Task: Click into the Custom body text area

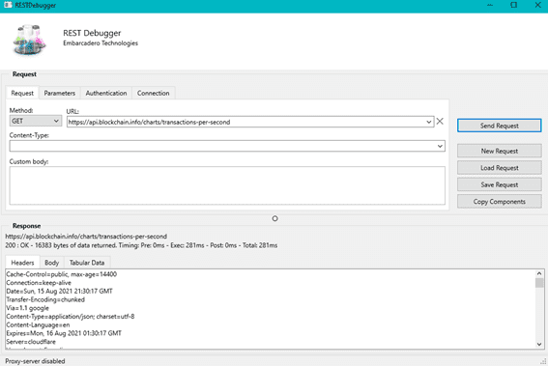Action: (227, 185)
